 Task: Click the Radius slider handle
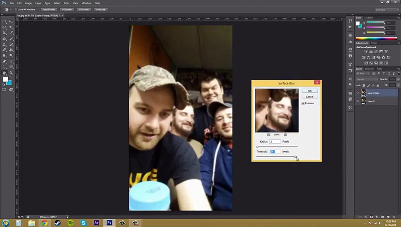point(258,146)
